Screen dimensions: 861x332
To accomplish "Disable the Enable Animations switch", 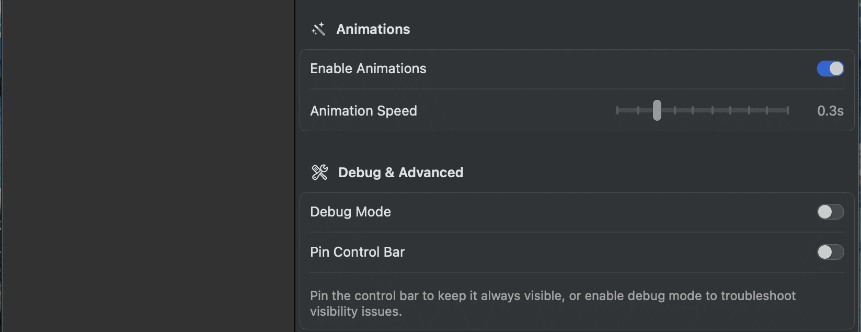I will pos(830,68).
